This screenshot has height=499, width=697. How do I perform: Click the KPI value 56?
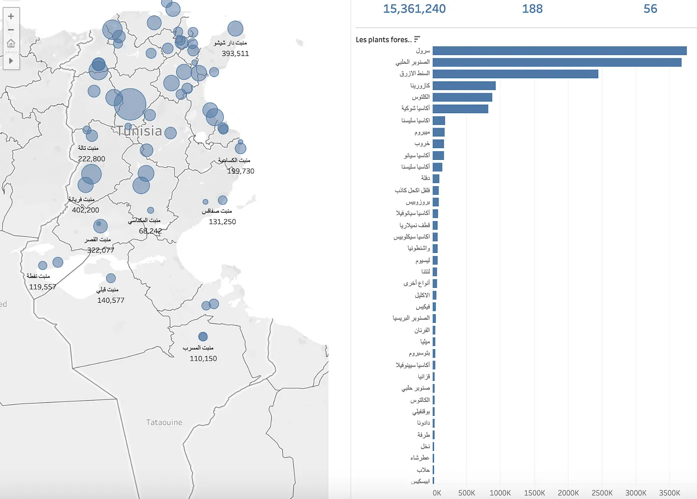pyautogui.click(x=650, y=8)
